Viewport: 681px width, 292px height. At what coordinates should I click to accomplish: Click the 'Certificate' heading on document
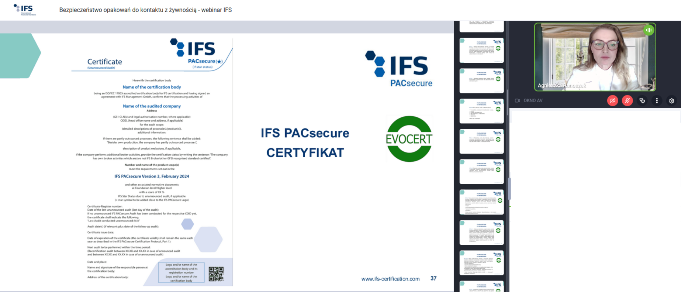coord(104,62)
